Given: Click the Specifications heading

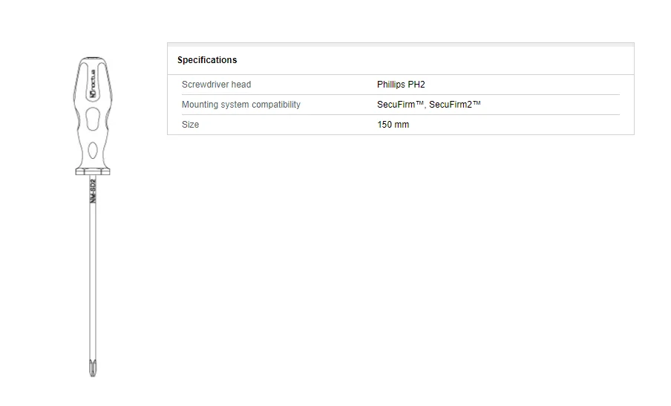Looking at the screenshot, I should point(207,60).
